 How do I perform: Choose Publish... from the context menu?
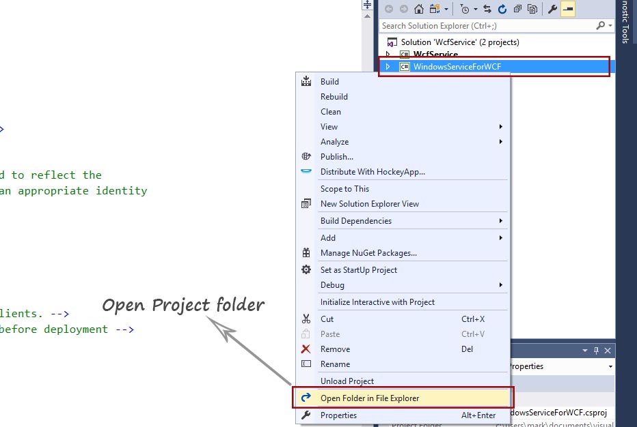402,156
